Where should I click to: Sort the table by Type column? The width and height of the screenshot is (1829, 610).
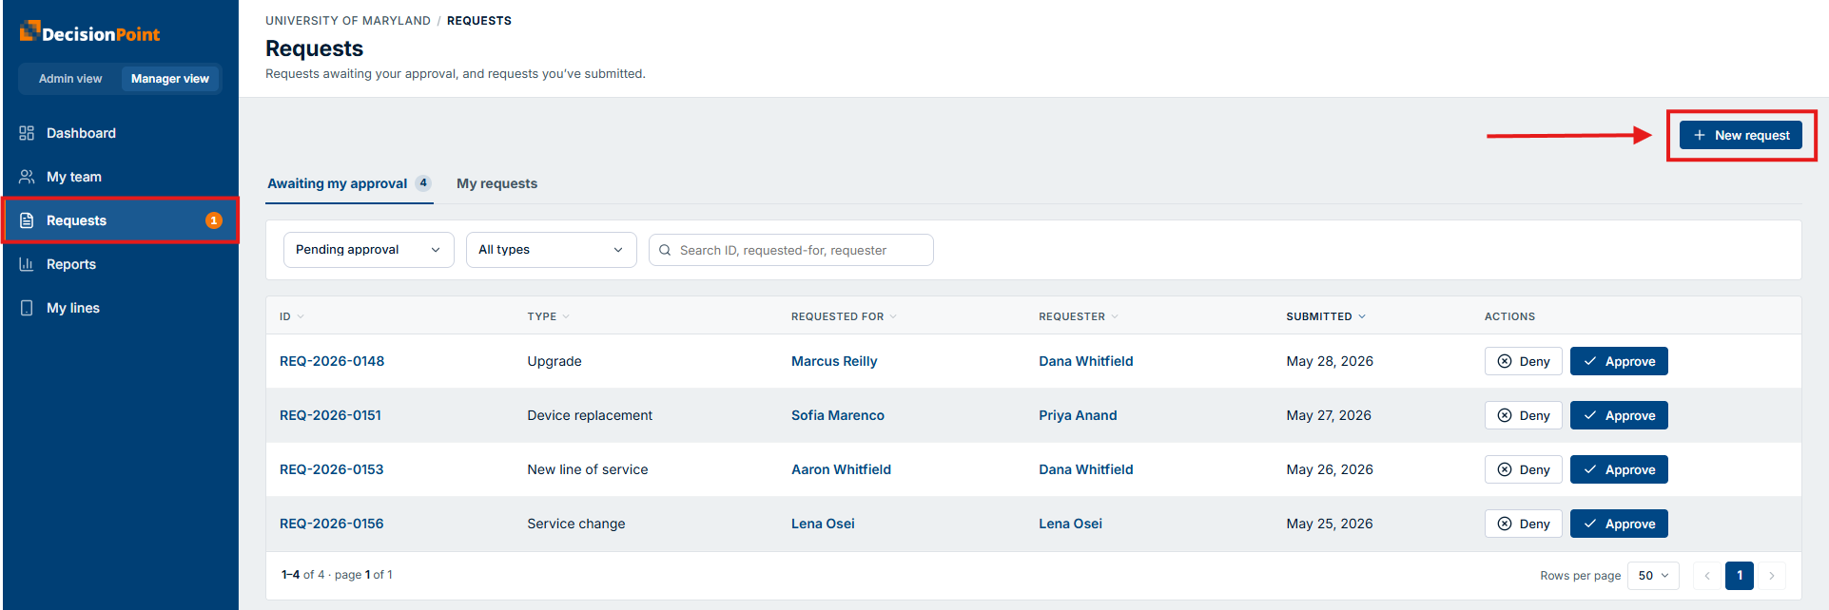[x=549, y=316]
